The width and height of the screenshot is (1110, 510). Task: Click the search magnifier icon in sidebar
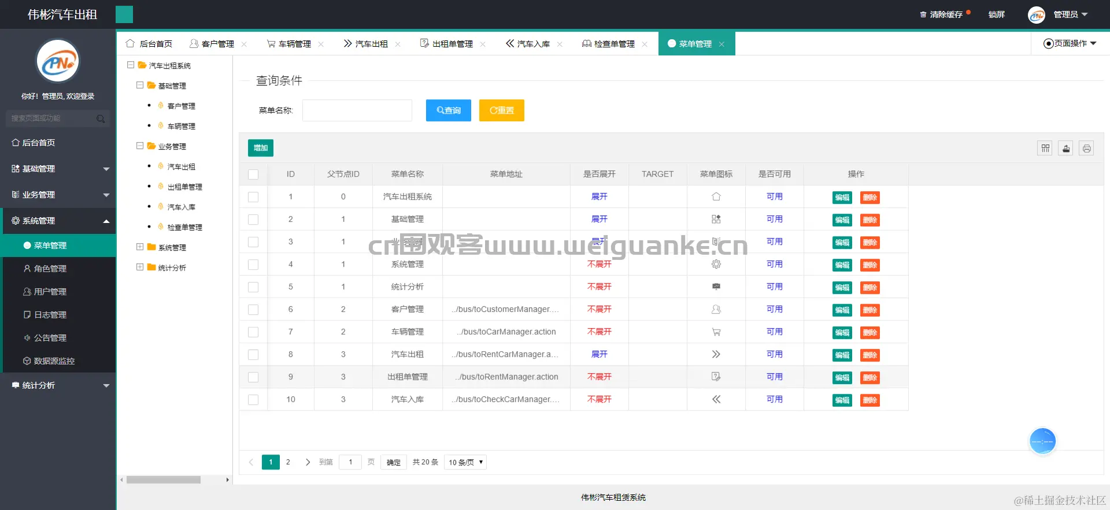tap(101, 118)
